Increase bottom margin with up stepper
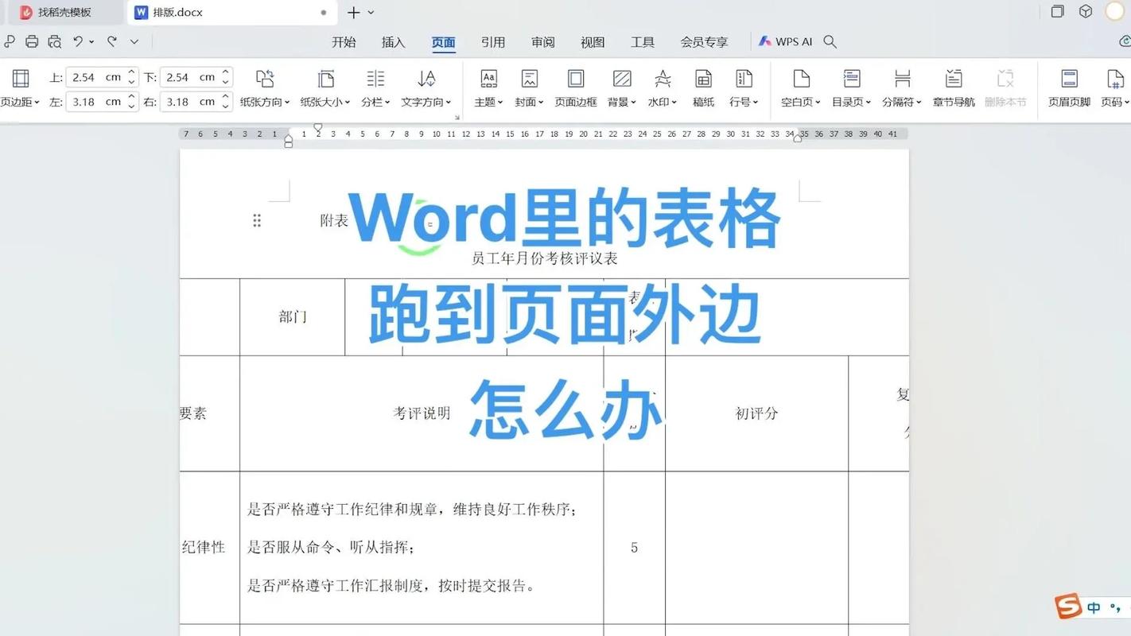The height and width of the screenshot is (636, 1131). (x=226, y=72)
